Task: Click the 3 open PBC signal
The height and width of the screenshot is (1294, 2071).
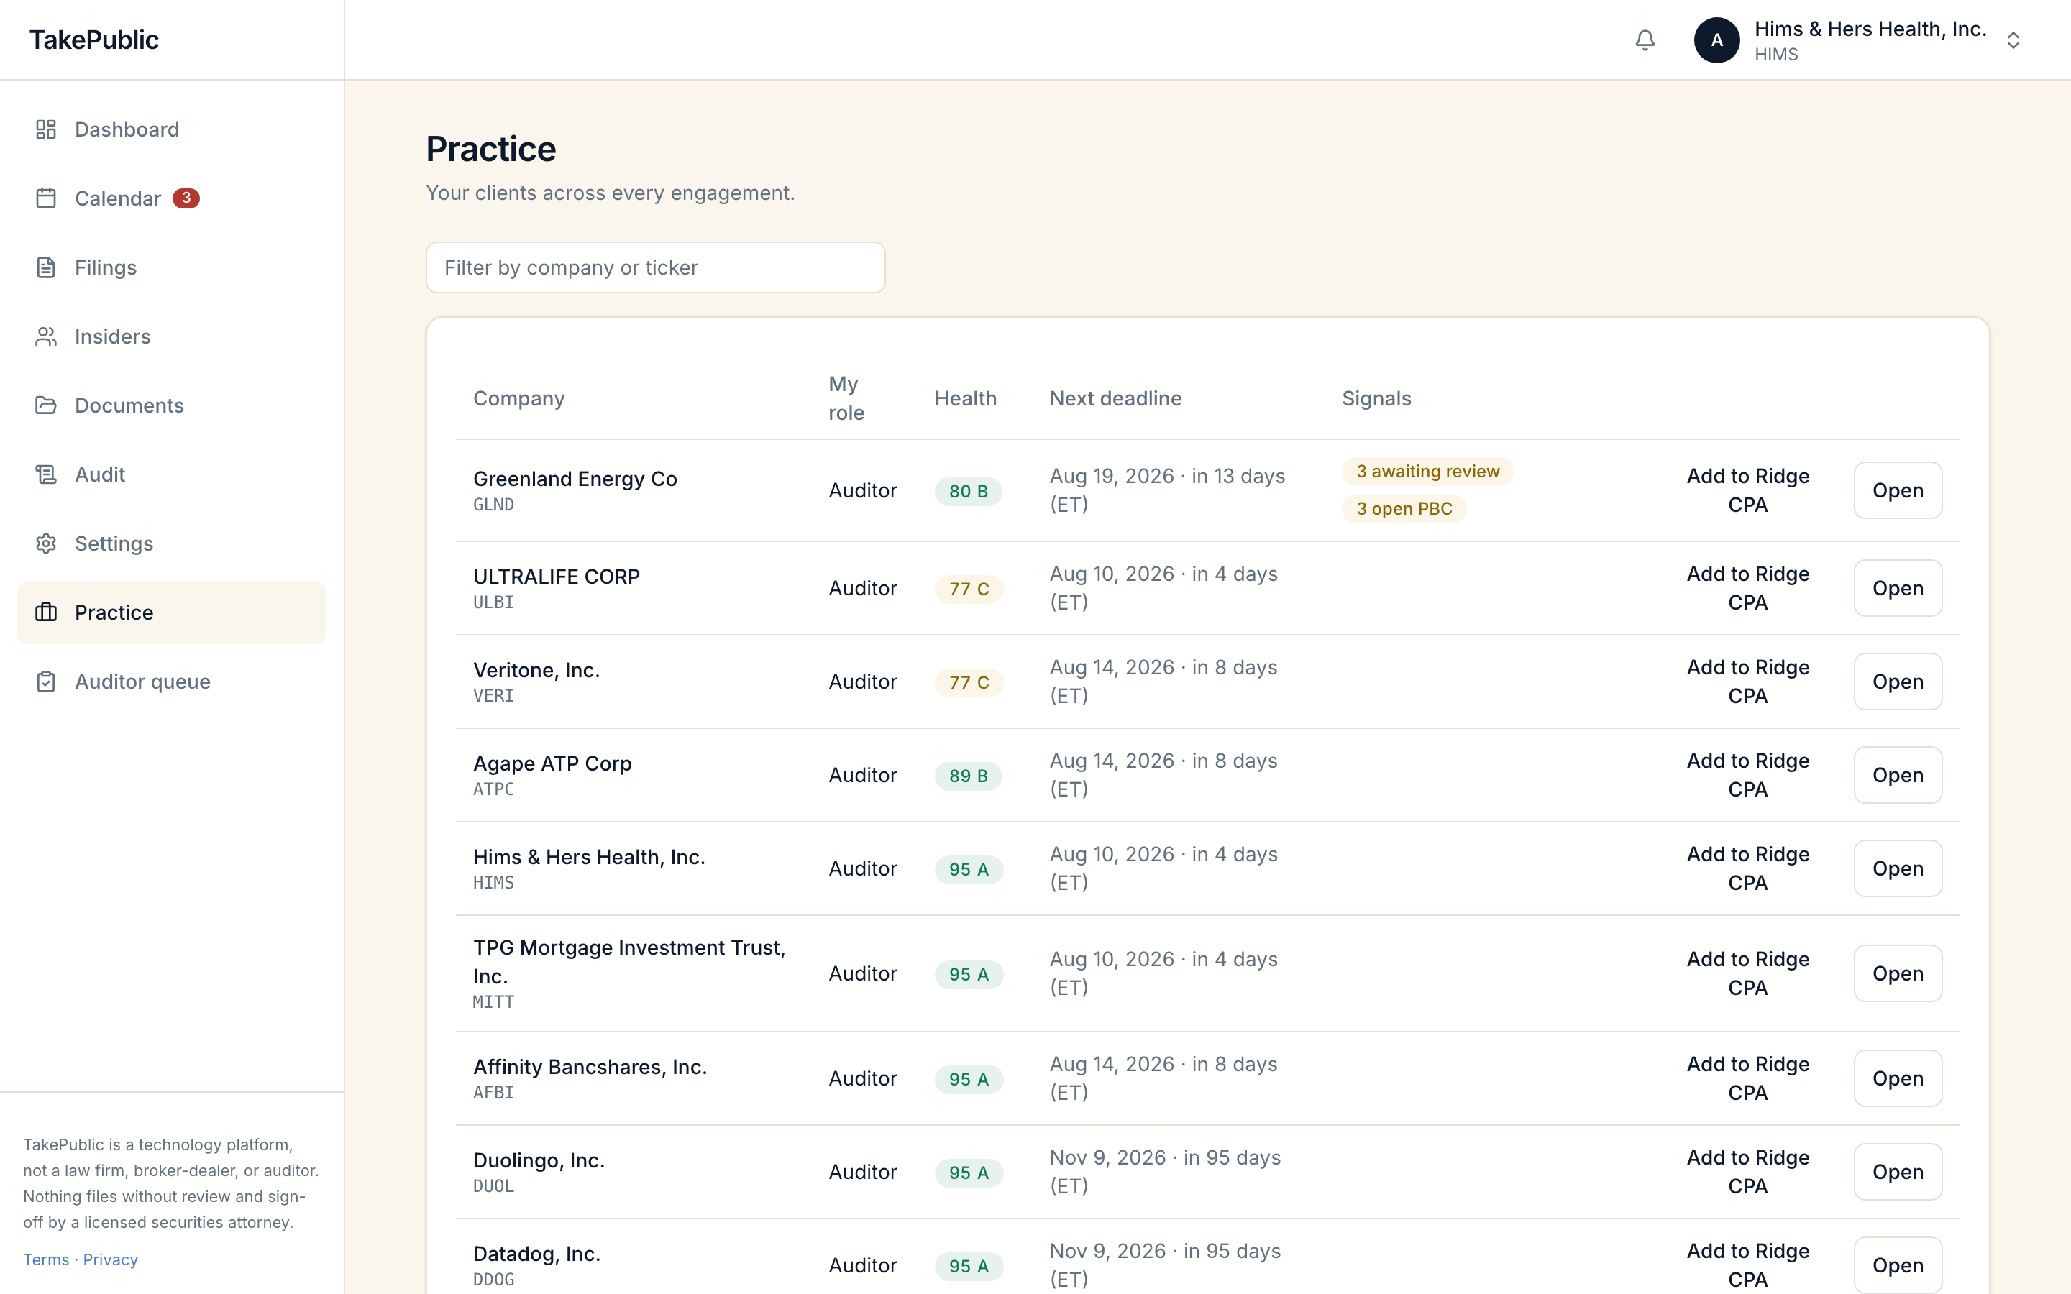Action: pyautogui.click(x=1404, y=508)
